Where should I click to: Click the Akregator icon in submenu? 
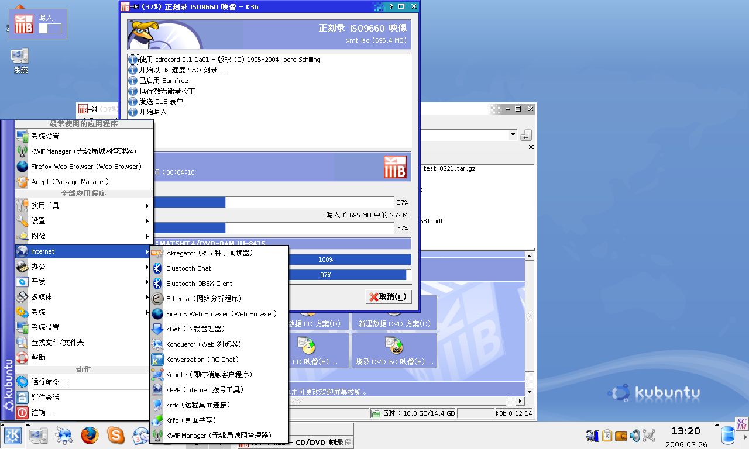157,253
